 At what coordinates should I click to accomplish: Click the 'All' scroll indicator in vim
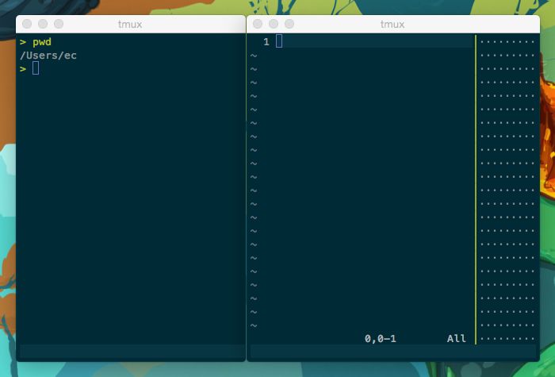click(456, 339)
